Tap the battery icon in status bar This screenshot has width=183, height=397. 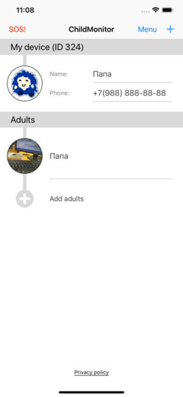point(168,10)
